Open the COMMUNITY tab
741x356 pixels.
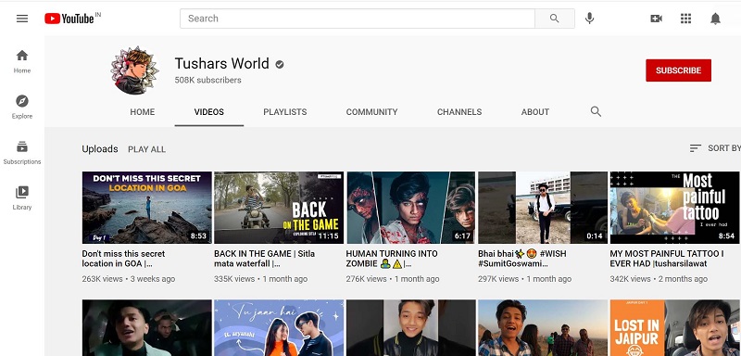(372, 112)
